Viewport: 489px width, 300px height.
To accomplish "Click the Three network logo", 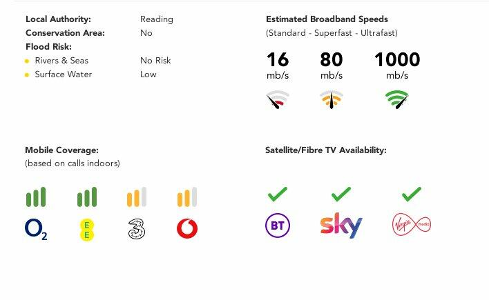I will tap(137, 229).
